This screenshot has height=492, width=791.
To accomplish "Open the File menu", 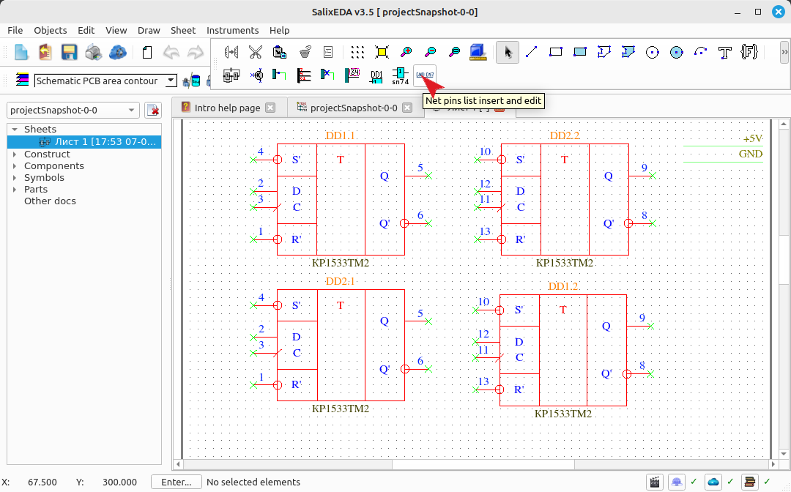I will pos(15,30).
